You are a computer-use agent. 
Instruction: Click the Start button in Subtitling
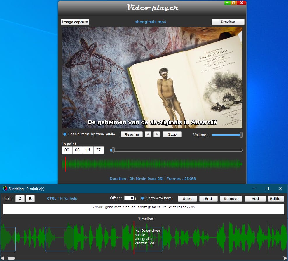point(187,199)
